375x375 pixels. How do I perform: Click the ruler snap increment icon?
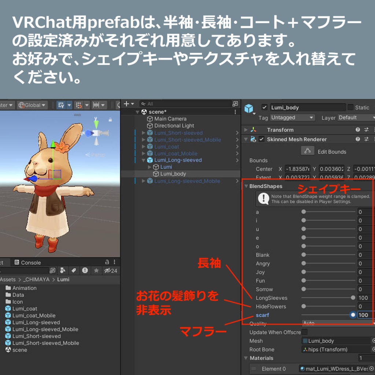tap(96, 105)
